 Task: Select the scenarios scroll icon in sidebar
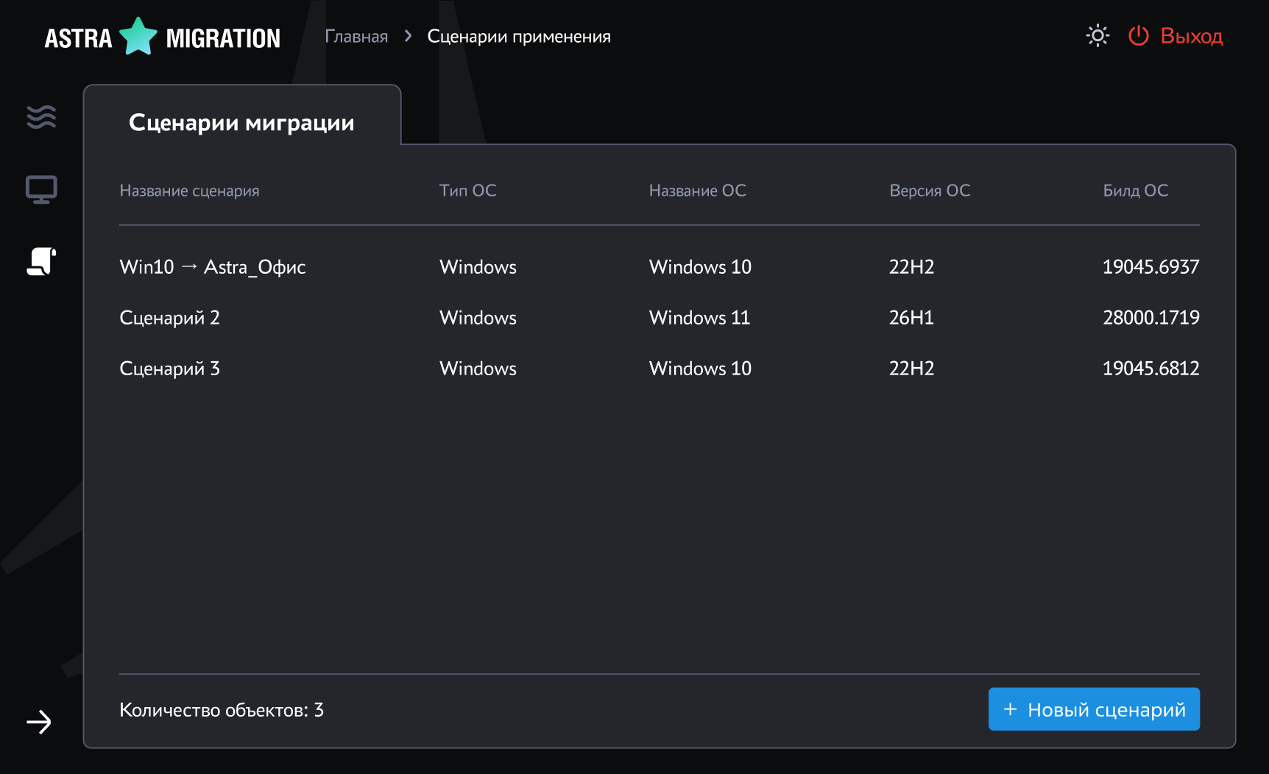pos(41,261)
